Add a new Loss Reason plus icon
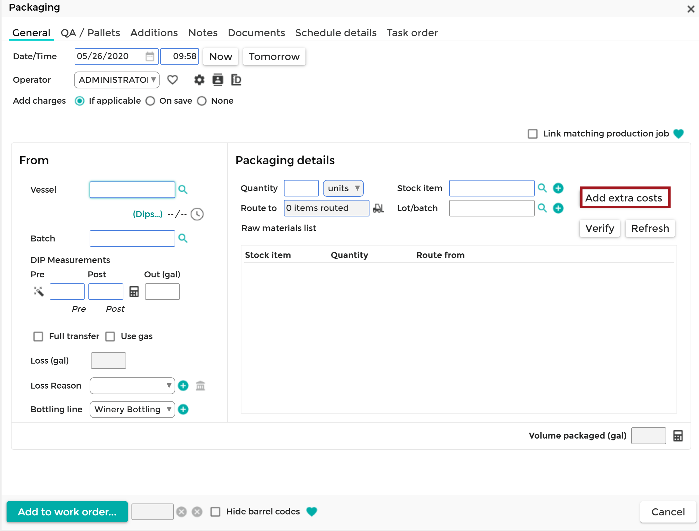 (x=183, y=386)
